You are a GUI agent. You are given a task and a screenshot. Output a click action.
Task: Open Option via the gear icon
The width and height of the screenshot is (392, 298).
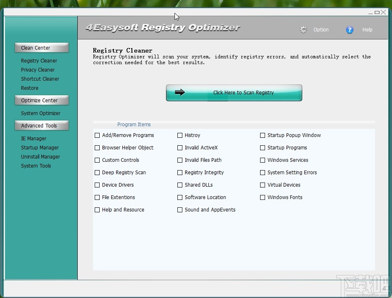pos(303,30)
